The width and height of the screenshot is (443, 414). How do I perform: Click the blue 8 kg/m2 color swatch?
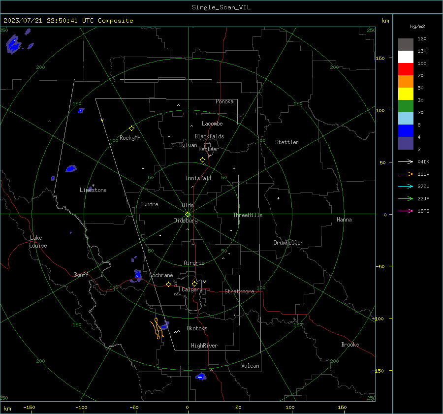pos(406,131)
